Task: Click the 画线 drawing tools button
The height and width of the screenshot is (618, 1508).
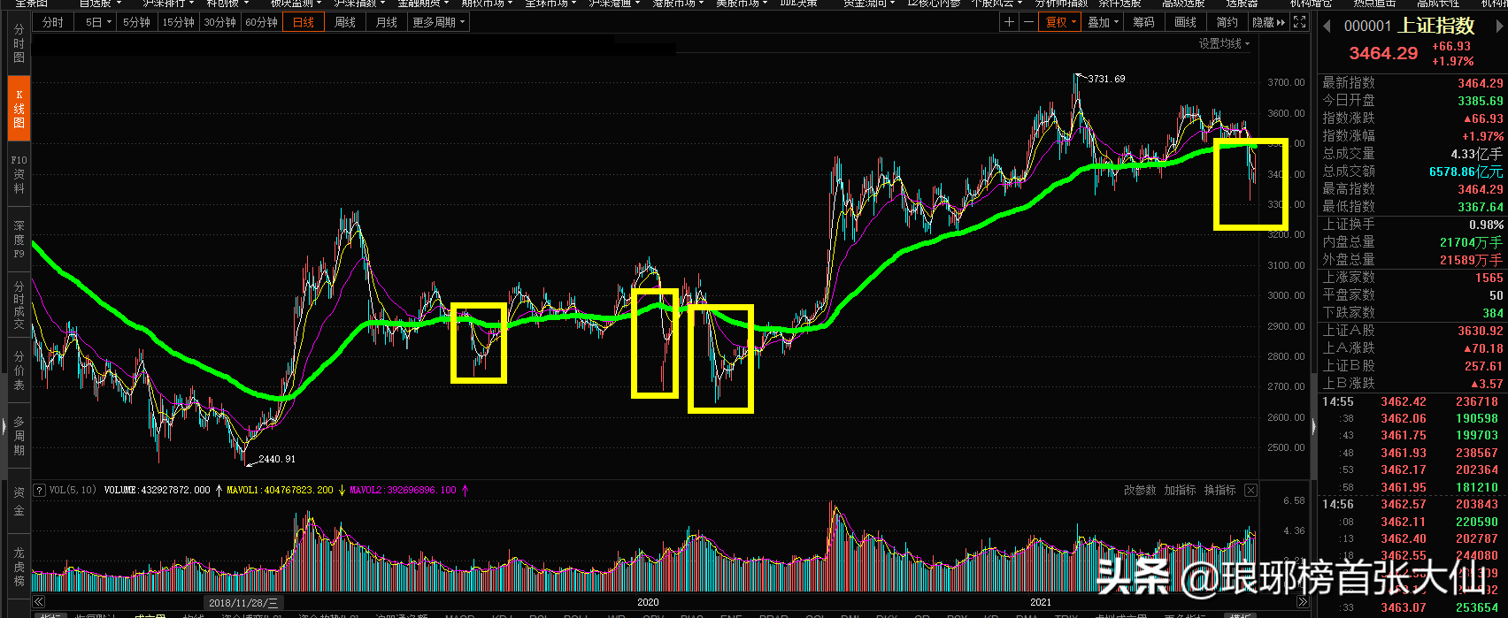Action: coord(1185,22)
